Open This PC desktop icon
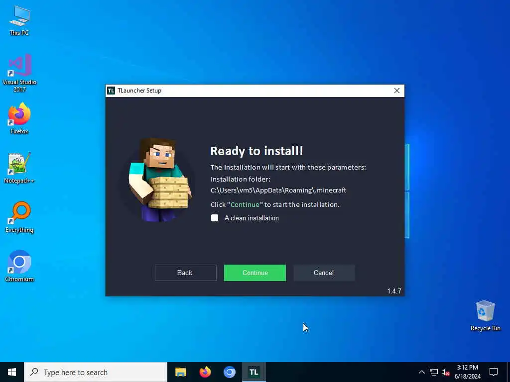Image resolution: width=510 pixels, height=382 pixels. 19,20
